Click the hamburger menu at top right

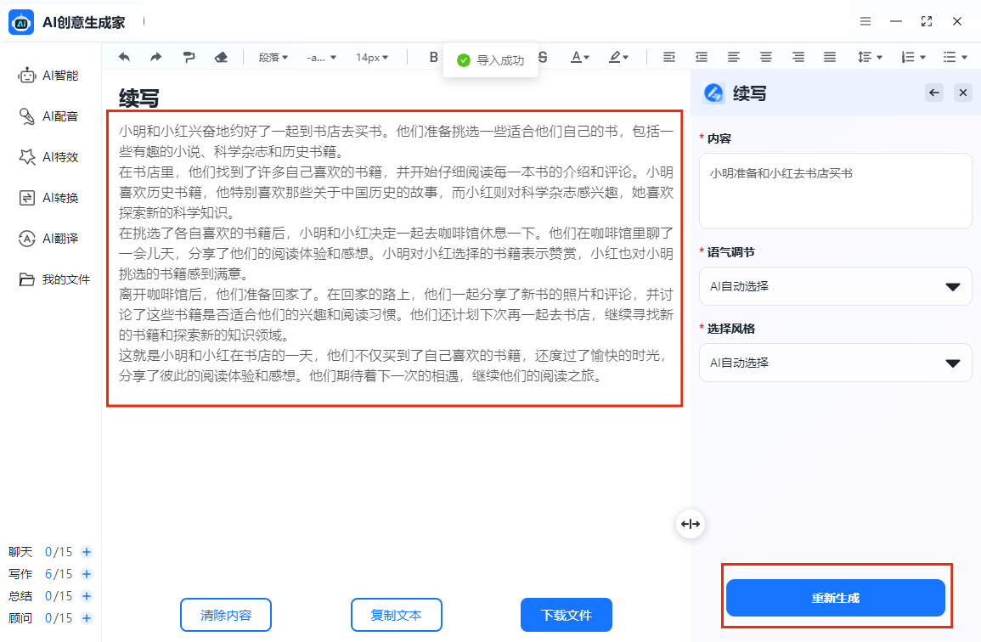[x=865, y=20]
